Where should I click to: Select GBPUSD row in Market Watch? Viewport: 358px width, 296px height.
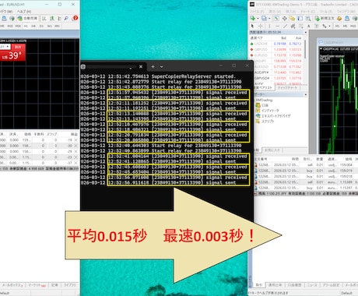[276, 49]
